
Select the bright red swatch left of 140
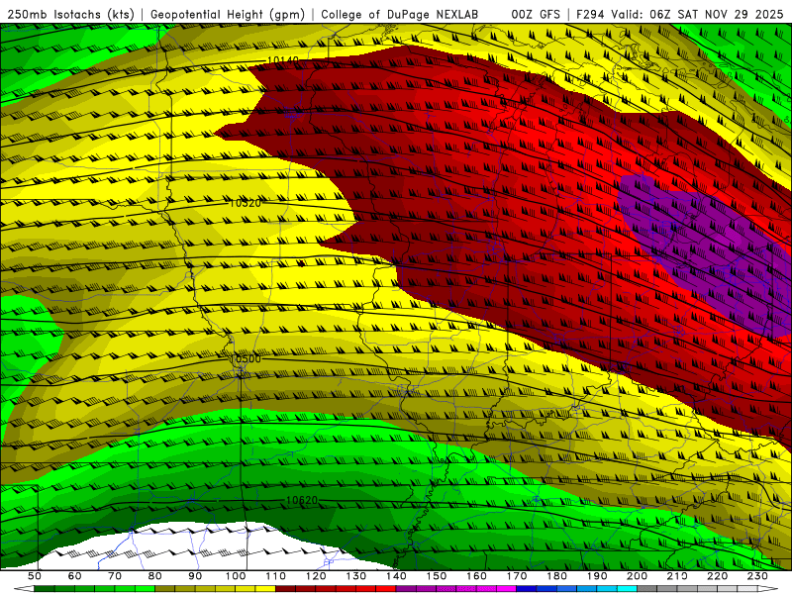click(x=386, y=589)
